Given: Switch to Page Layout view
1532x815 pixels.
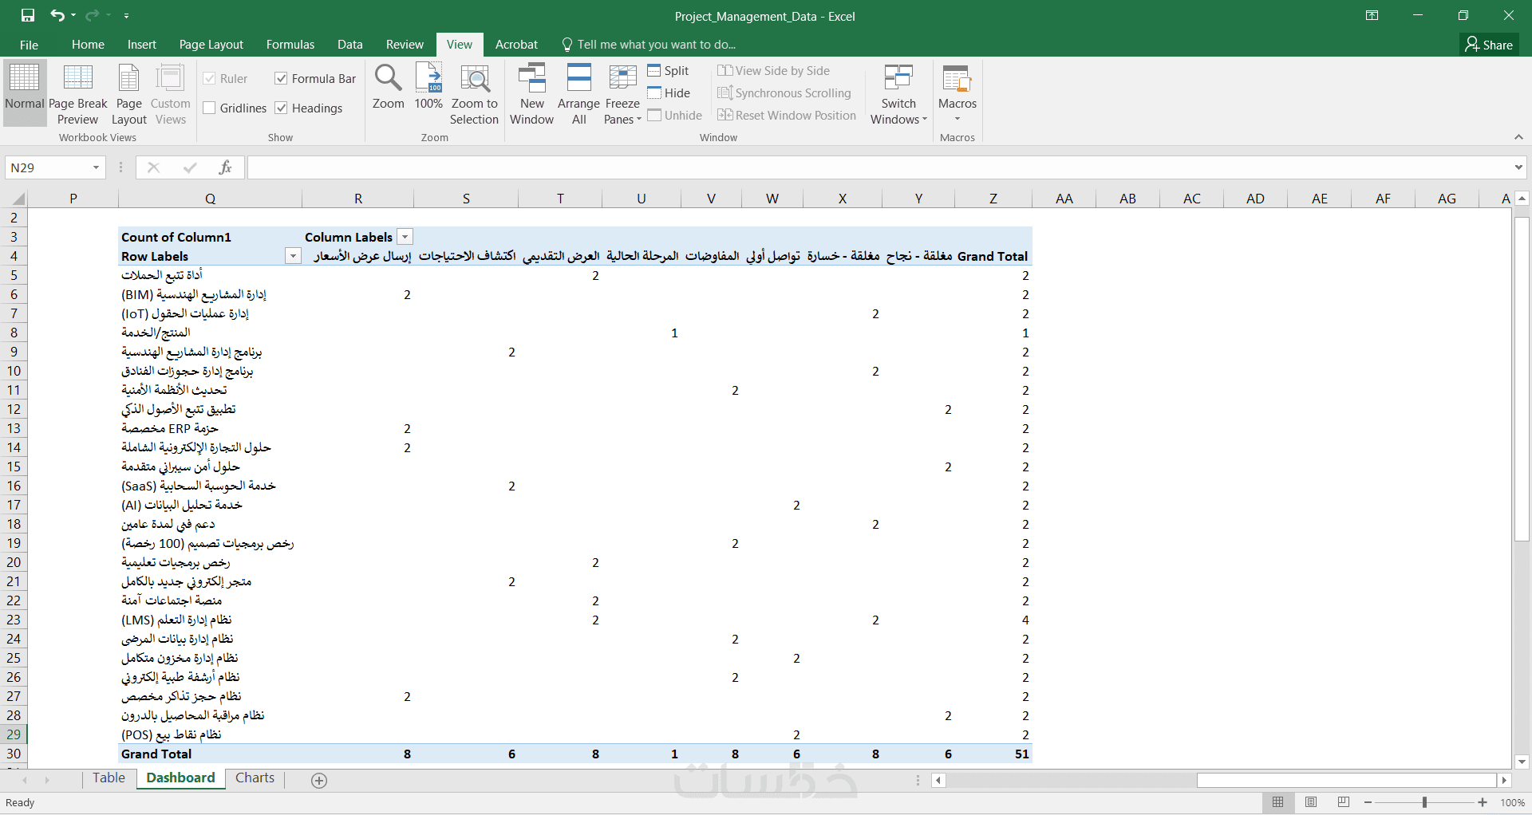Looking at the screenshot, I should (x=129, y=93).
